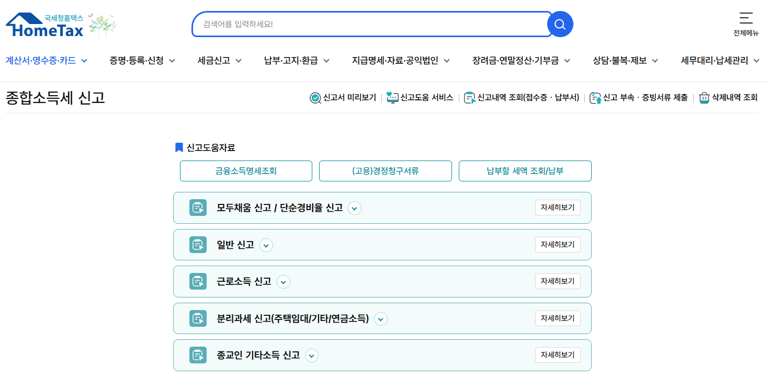Click the 모두채움 신고 / 단순경비율 신고 title

280,208
